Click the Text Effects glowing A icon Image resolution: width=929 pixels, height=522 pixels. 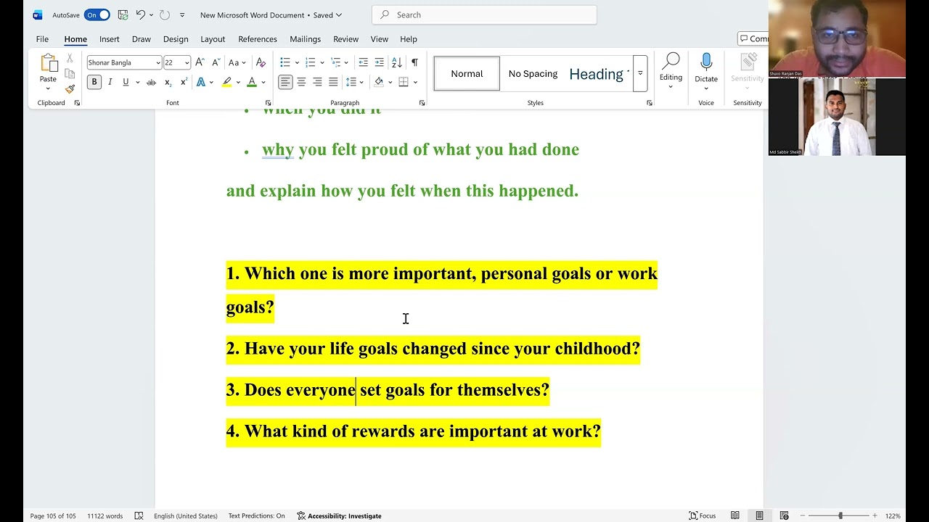pos(201,82)
